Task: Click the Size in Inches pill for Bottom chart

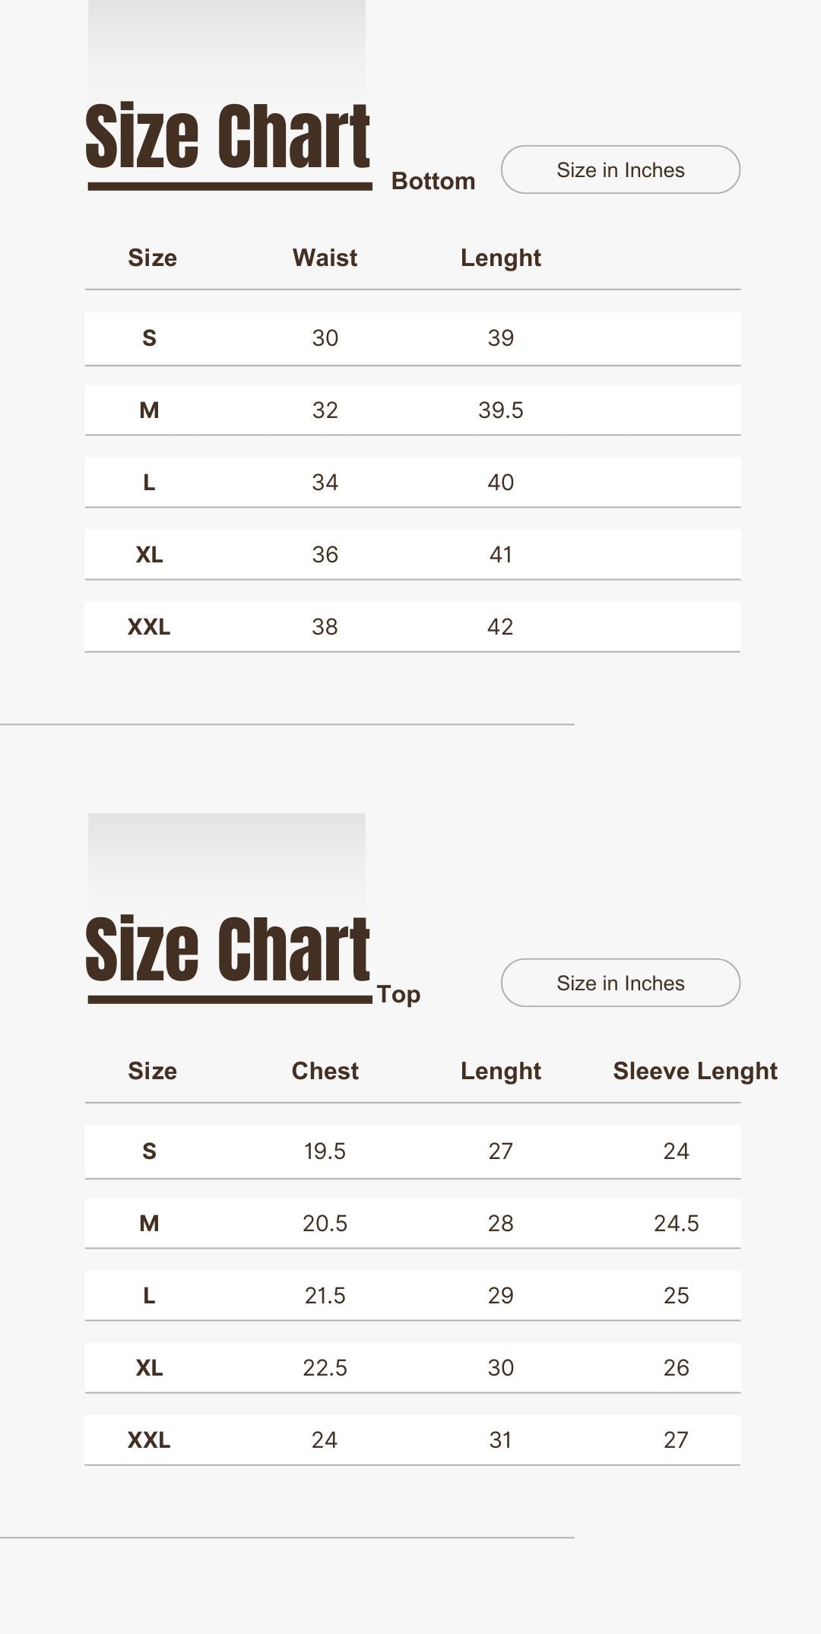Action: tap(620, 169)
